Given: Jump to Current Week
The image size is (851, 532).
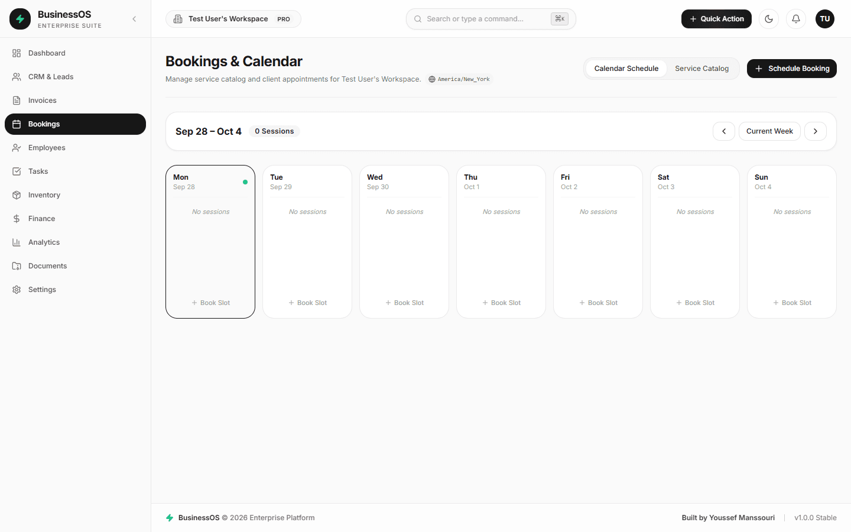Looking at the screenshot, I should pos(769,131).
